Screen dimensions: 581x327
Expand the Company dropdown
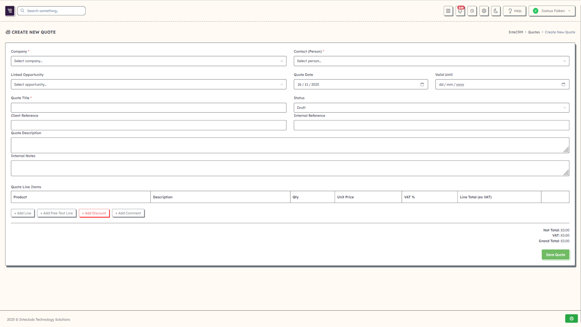click(149, 61)
